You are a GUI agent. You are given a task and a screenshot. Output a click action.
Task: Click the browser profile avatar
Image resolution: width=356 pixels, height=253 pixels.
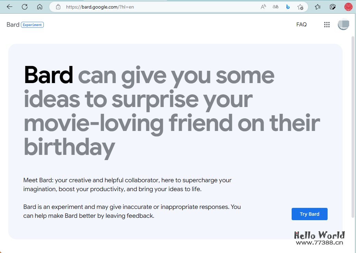click(x=348, y=6)
